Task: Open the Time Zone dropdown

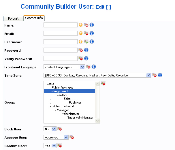Action: click(97, 75)
